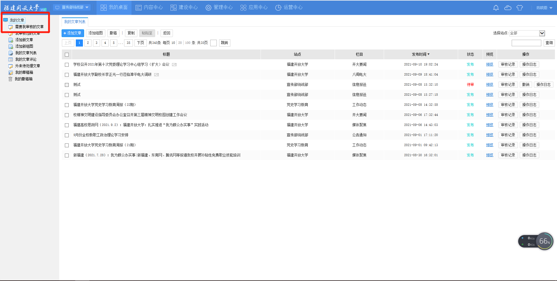Open the 宣传部统战部 department dropdown
This screenshot has height=281, width=557.
click(72, 7)
